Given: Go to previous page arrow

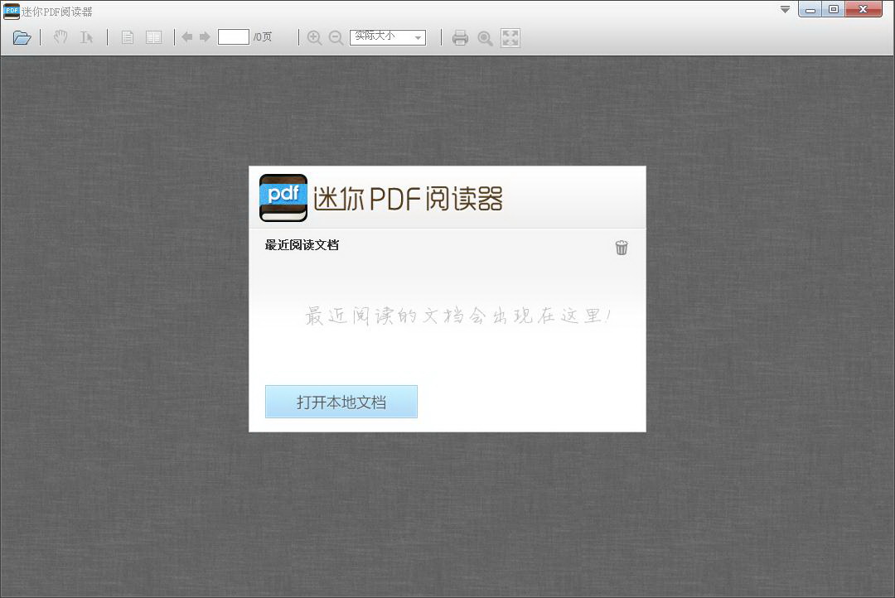Looking at the screenshot, I should tap(186, 37).
